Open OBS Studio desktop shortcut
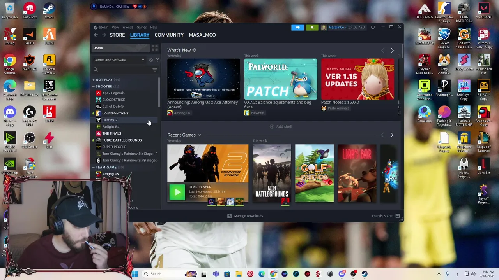This screenshot has width=499, height=280. (29, 140)
